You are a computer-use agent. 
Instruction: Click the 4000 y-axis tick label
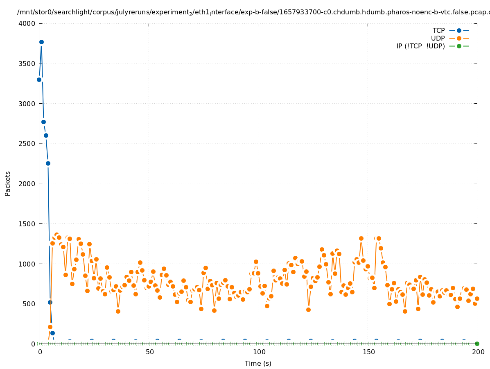pyautogui.click(x=27, y=23)
